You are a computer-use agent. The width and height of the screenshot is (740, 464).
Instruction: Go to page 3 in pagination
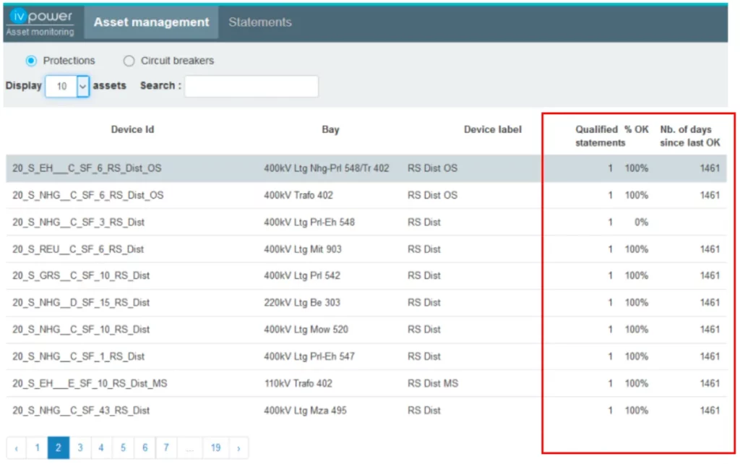coord(79,448)
